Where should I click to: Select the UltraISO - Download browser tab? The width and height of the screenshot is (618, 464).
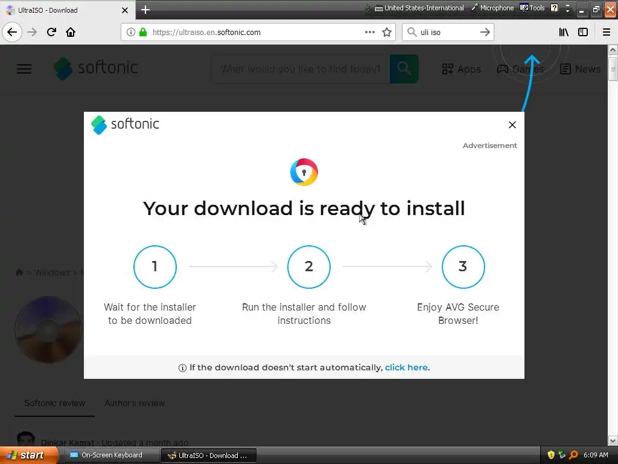click(68, 10)
